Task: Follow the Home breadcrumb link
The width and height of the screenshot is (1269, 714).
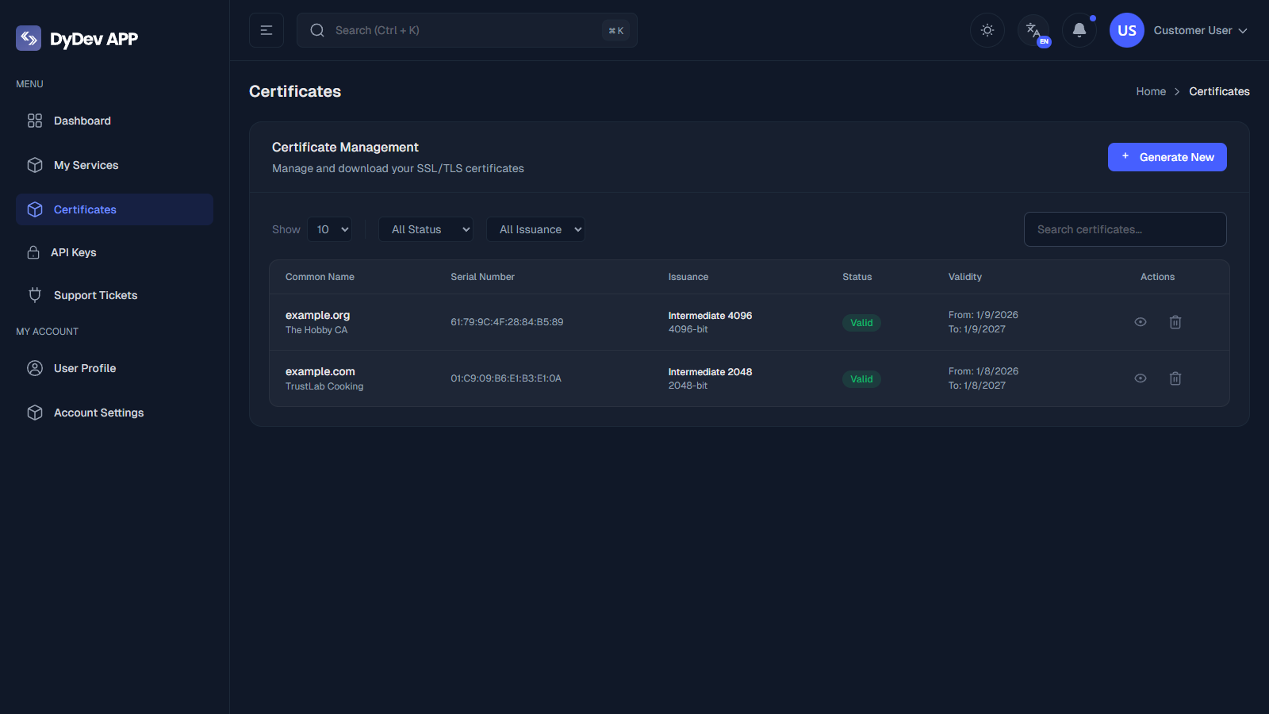Action: coord(1151,91)
